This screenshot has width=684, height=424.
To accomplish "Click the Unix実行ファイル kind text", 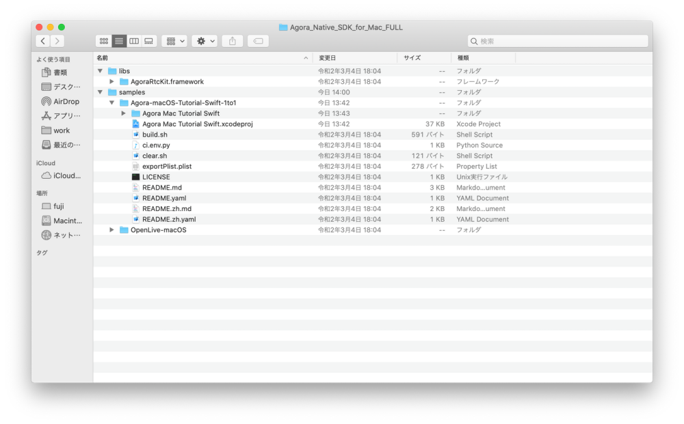I will (x=482, y=177).
